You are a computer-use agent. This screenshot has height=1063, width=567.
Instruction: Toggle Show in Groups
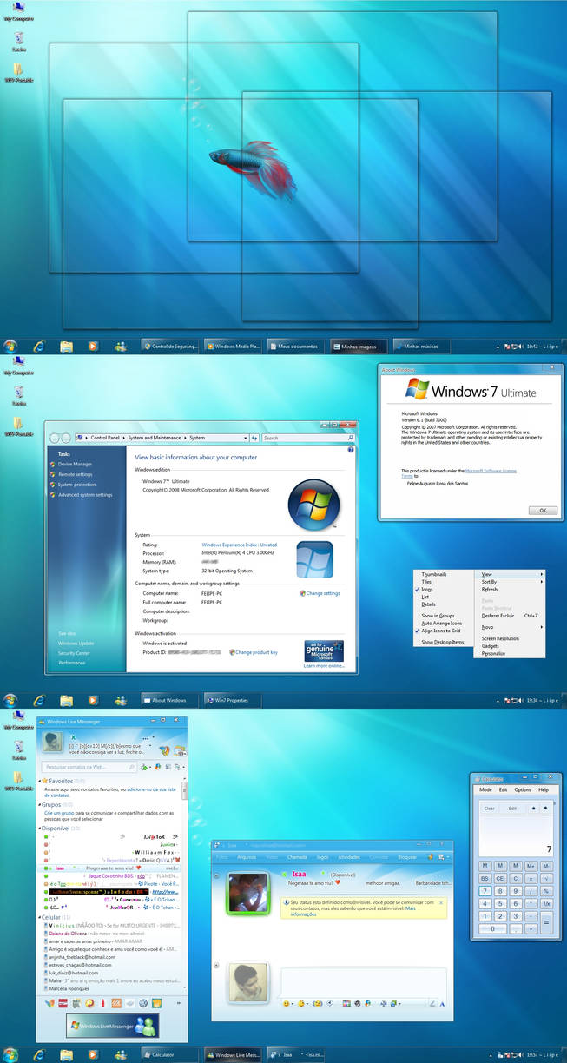point(438,616)
